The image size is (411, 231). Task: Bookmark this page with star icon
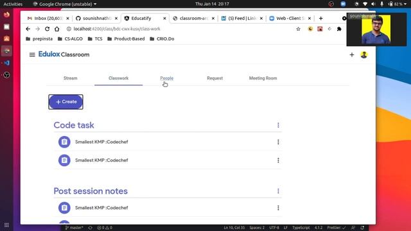298,29
